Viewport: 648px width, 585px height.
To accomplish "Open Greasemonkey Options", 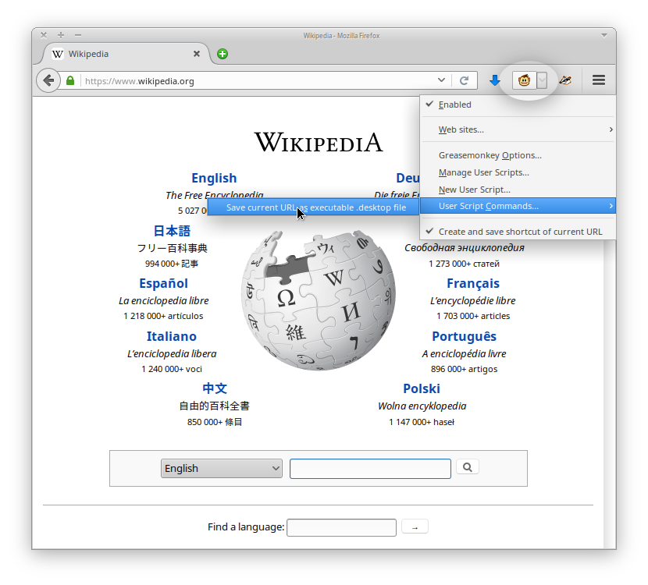I will 518,155.
